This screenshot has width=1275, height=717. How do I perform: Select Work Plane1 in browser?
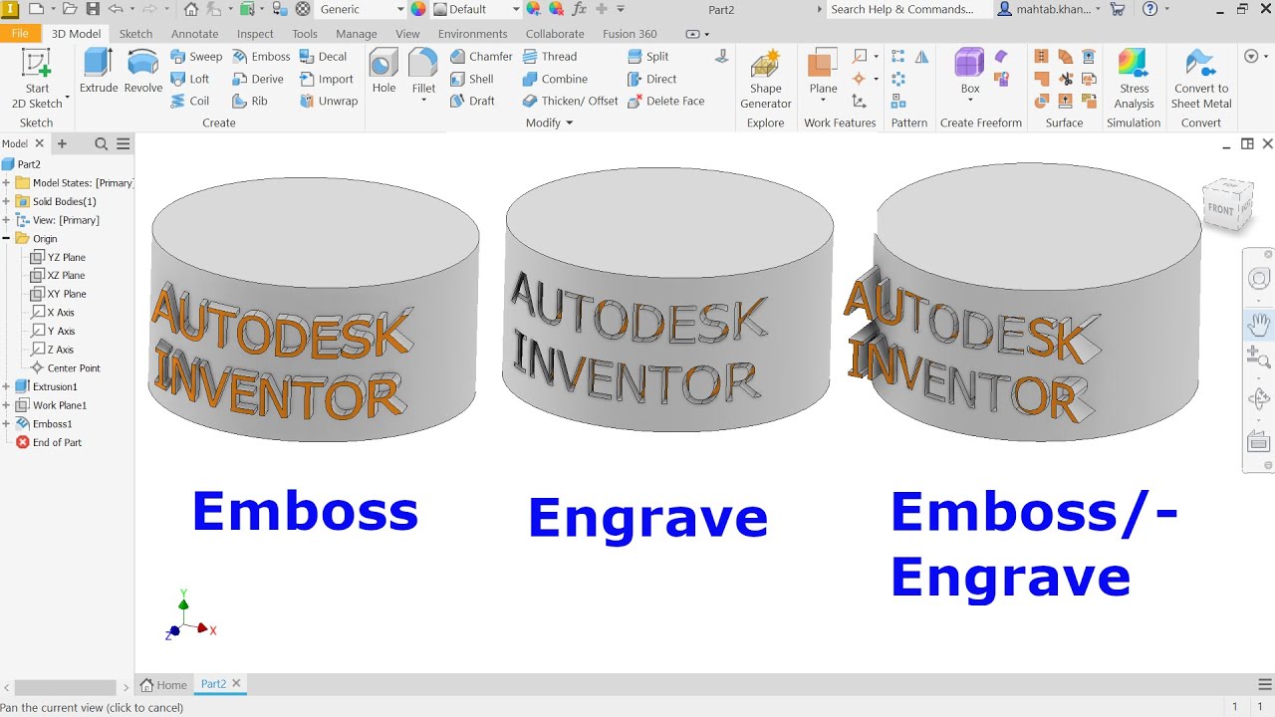[51, 405]
